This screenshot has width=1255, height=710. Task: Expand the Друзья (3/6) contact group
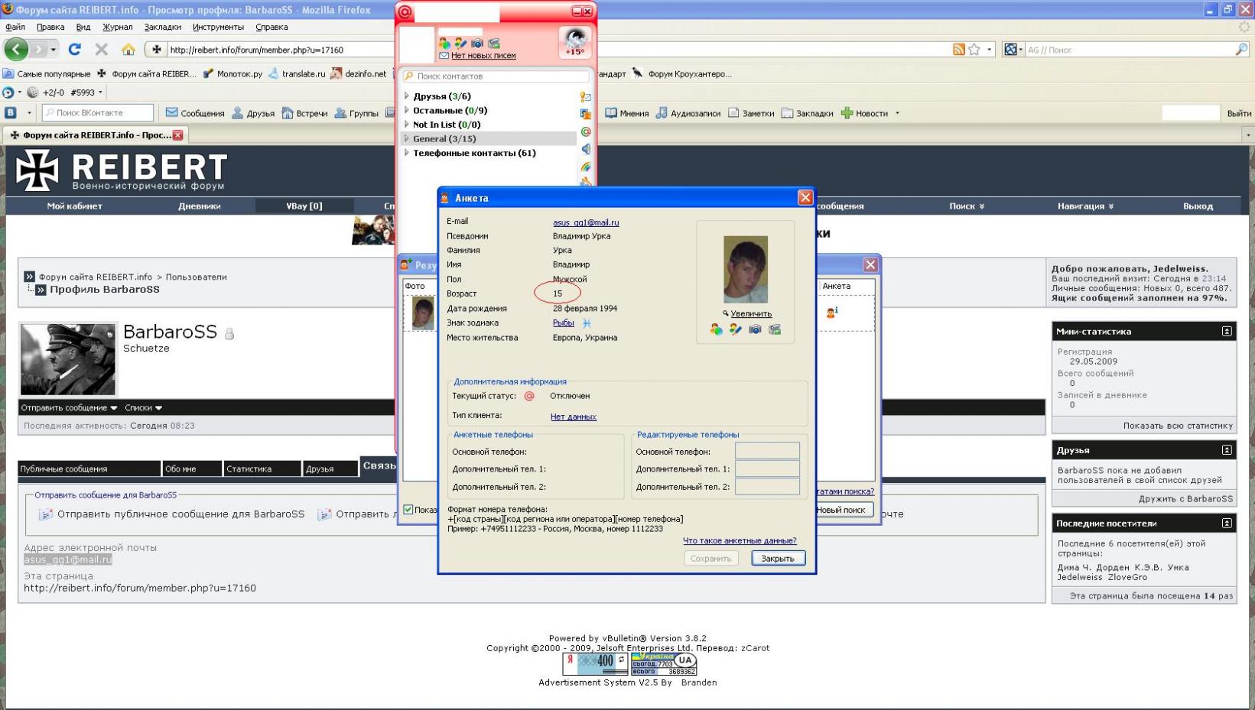[x=407, y=96]
